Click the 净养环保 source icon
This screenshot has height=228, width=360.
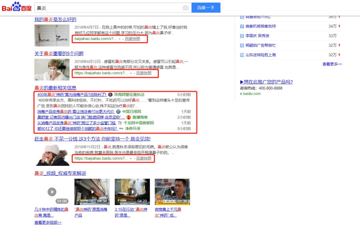pos(121,129)
